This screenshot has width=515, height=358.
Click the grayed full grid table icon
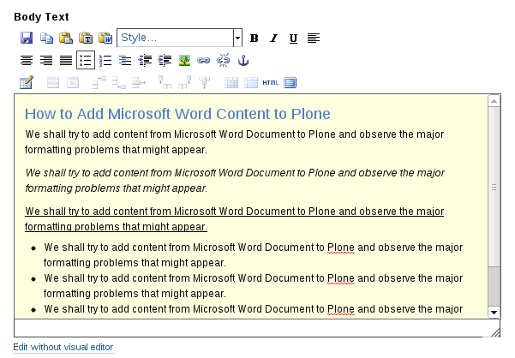[231, 83]
